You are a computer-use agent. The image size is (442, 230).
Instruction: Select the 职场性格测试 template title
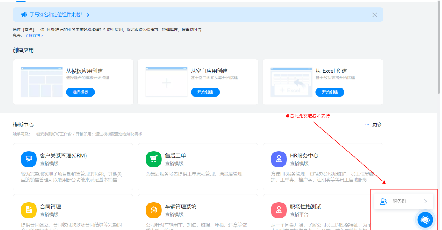[306, 207]
